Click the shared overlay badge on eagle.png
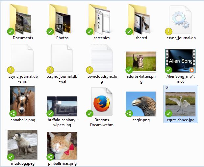Viewport: 204px width, 167px height. 129,113
